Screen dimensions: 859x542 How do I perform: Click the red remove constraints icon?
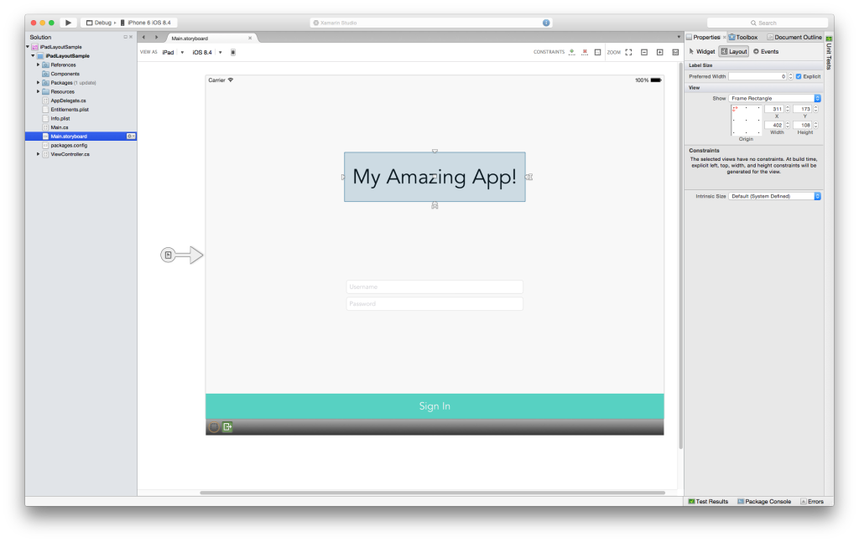[585, 52]
